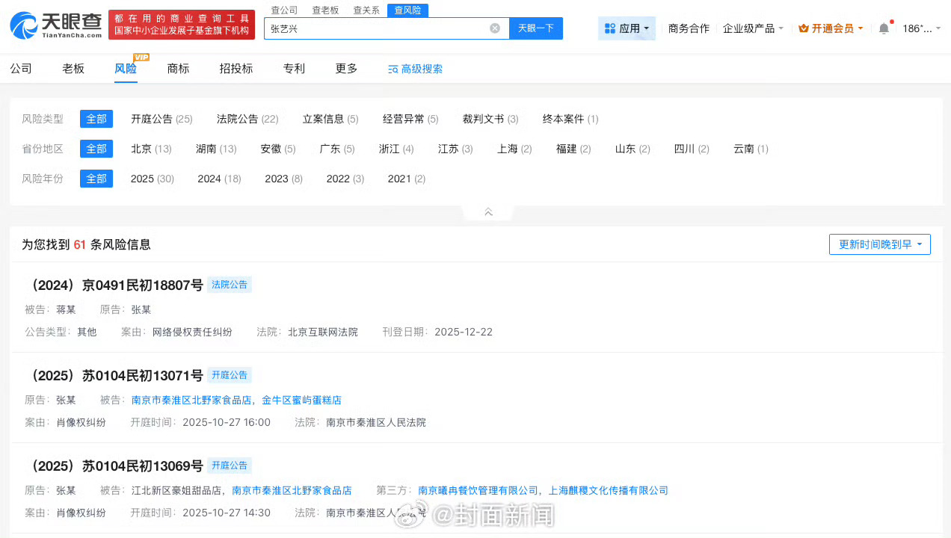Select 全部 under 风险类型
951x538 pixels.
coord(96,118)
